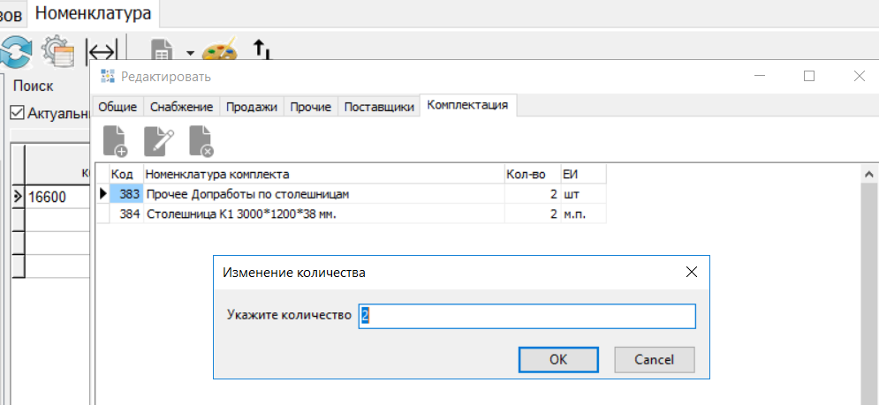Open the Снабжение tab
This screenshot has height=405, width=879.
point(181,107)
